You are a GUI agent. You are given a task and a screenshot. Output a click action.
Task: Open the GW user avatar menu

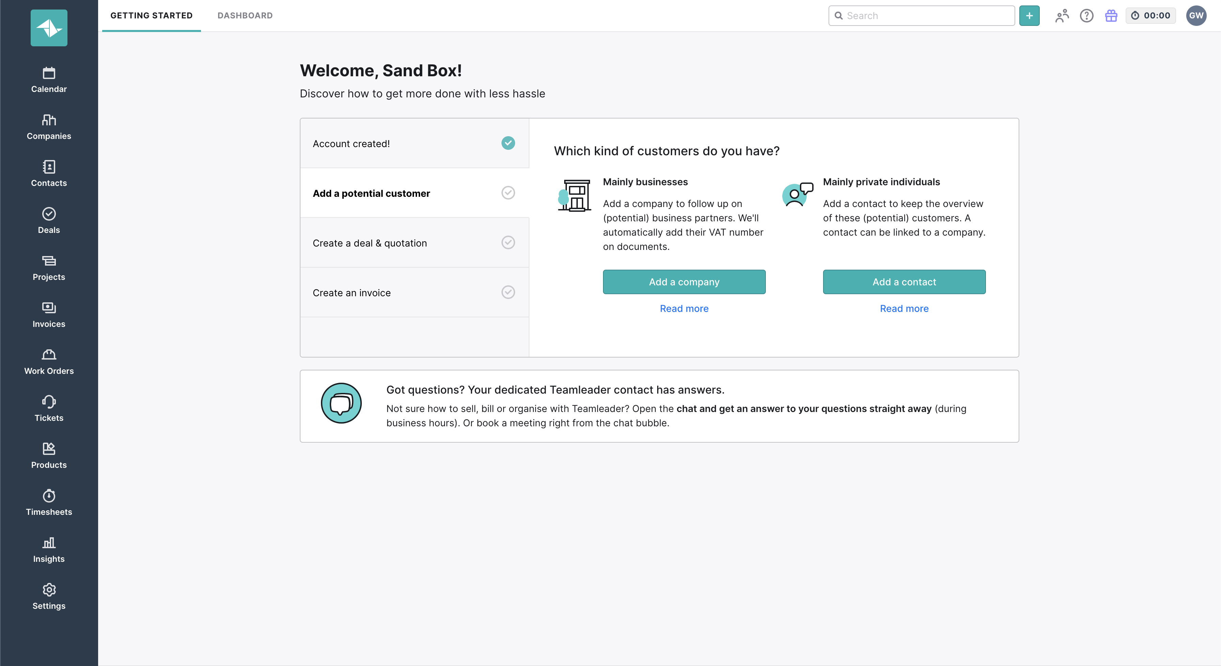1196,16
